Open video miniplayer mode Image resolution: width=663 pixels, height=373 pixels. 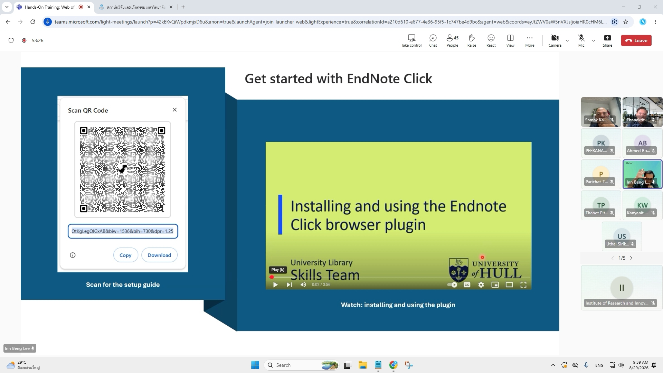(x=495, y=285)
